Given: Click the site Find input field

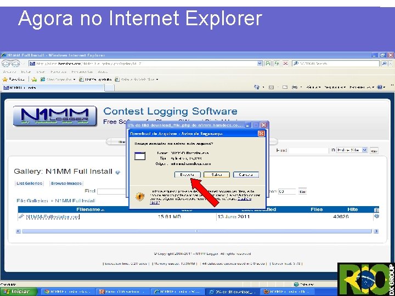Looking at the screenshot, I should (x=308, y=150).
